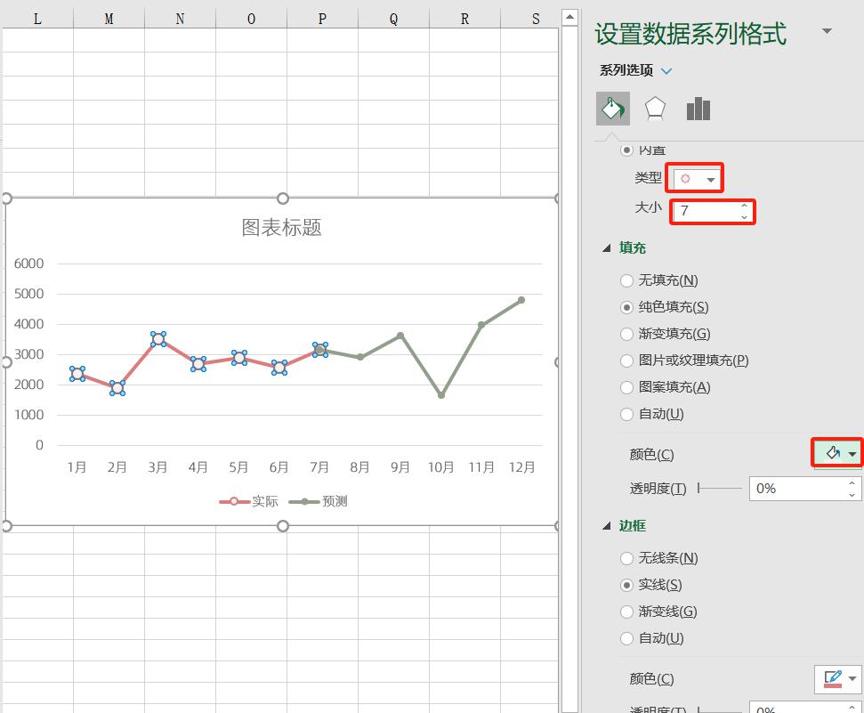Click the 11月 forecast data point
The width and height of the screenshot is (864, 713).
[x=481, y=325]
